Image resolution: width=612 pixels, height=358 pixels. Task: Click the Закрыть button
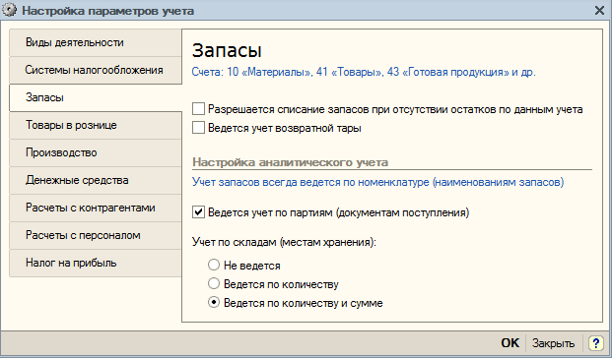[554, 343]
